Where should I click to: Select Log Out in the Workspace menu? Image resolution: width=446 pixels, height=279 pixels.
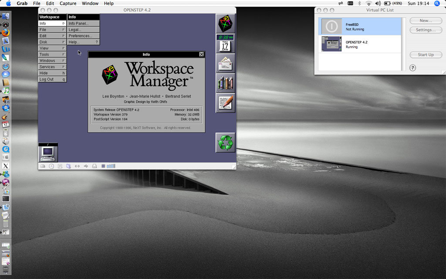click(52, 79)
